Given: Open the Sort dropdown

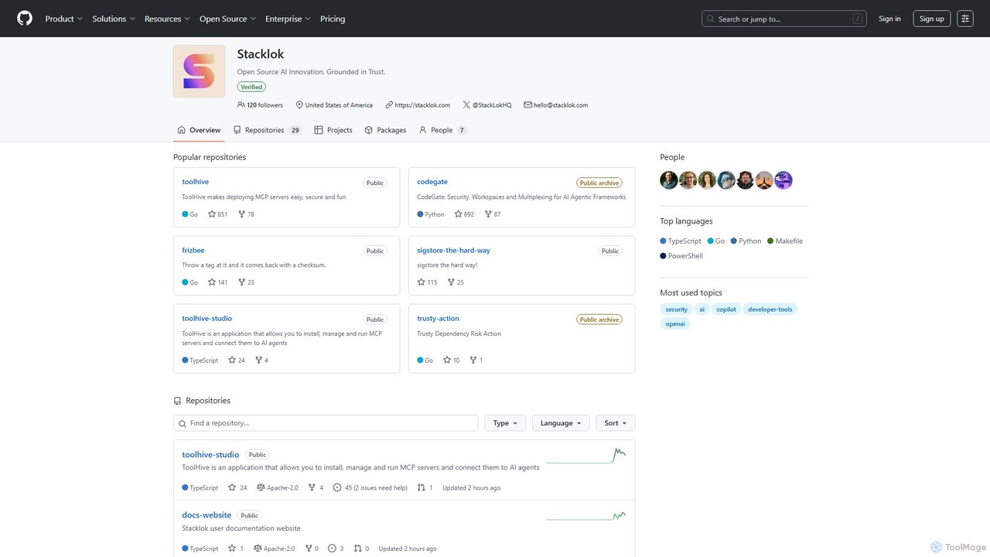Looking at the screenshot, I should (616, 423).
